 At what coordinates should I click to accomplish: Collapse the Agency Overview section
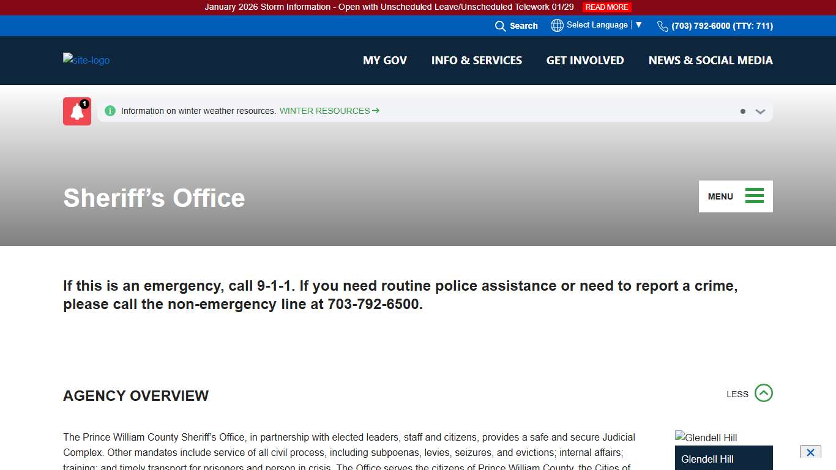coord(763,393)
